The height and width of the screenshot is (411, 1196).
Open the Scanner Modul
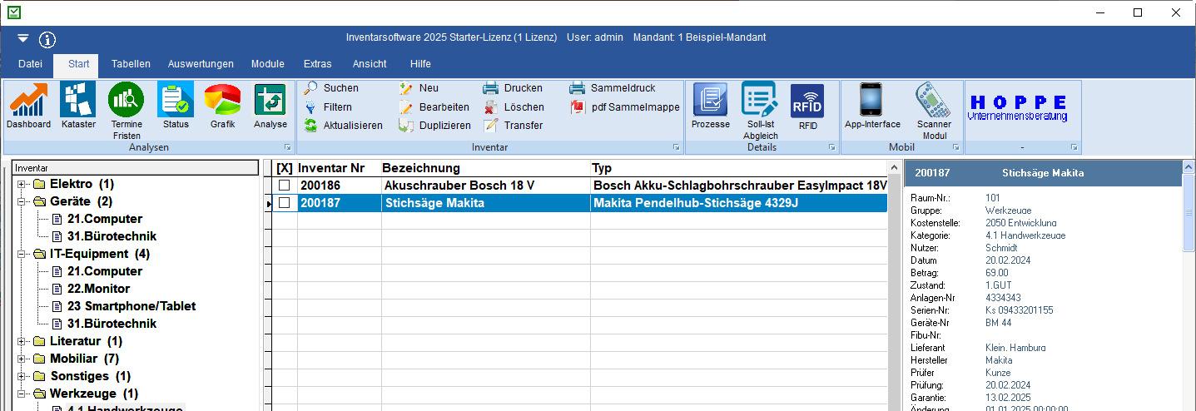pos(934,111)
